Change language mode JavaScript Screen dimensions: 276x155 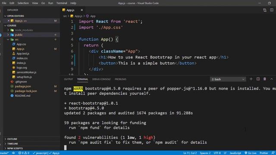coord(235,153)
